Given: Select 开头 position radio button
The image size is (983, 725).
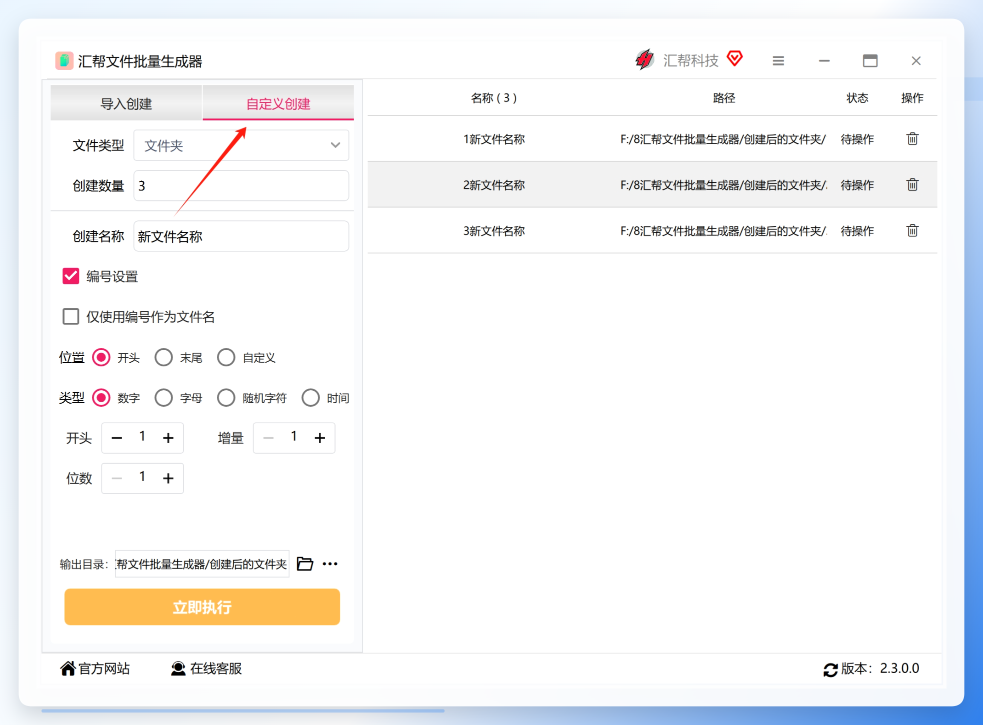Looking at the screenshot, I should click(101, 357).
